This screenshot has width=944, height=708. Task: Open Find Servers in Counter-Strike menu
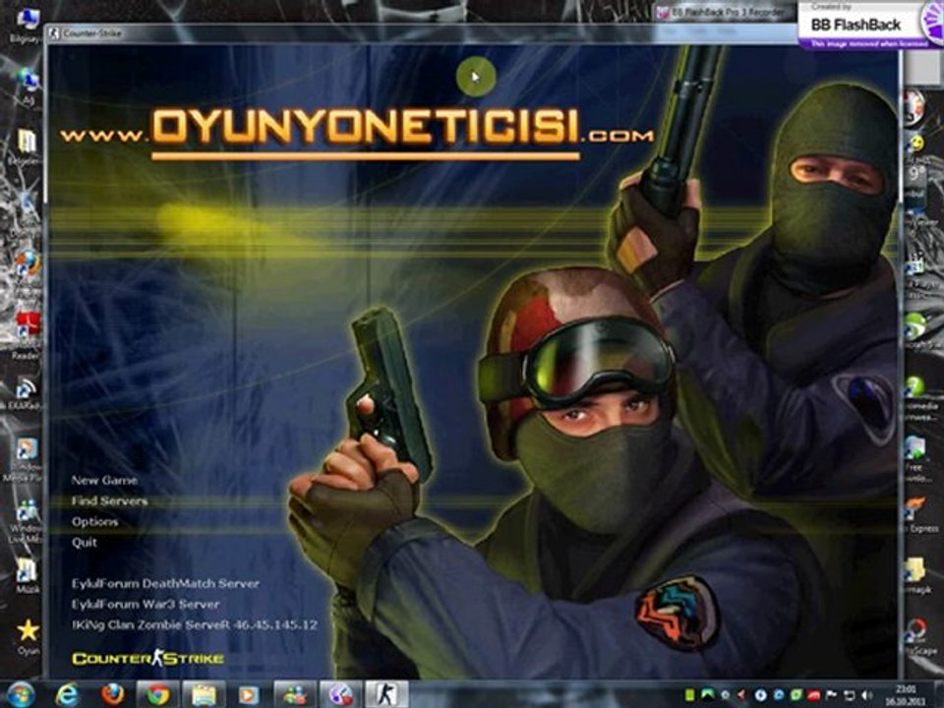[x=109, y=501]
